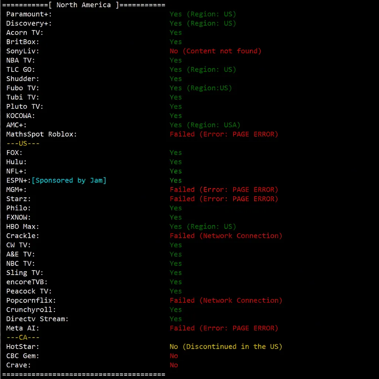Click the '[Sponsored by Jam]' text
The width and height of the screenshot is (379, 379).
coord(69,180)
